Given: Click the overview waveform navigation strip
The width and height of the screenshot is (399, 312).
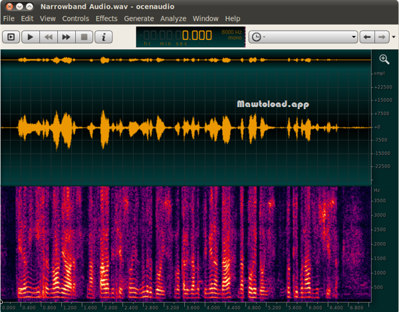Looking at the screenshot, I should 186,60.
